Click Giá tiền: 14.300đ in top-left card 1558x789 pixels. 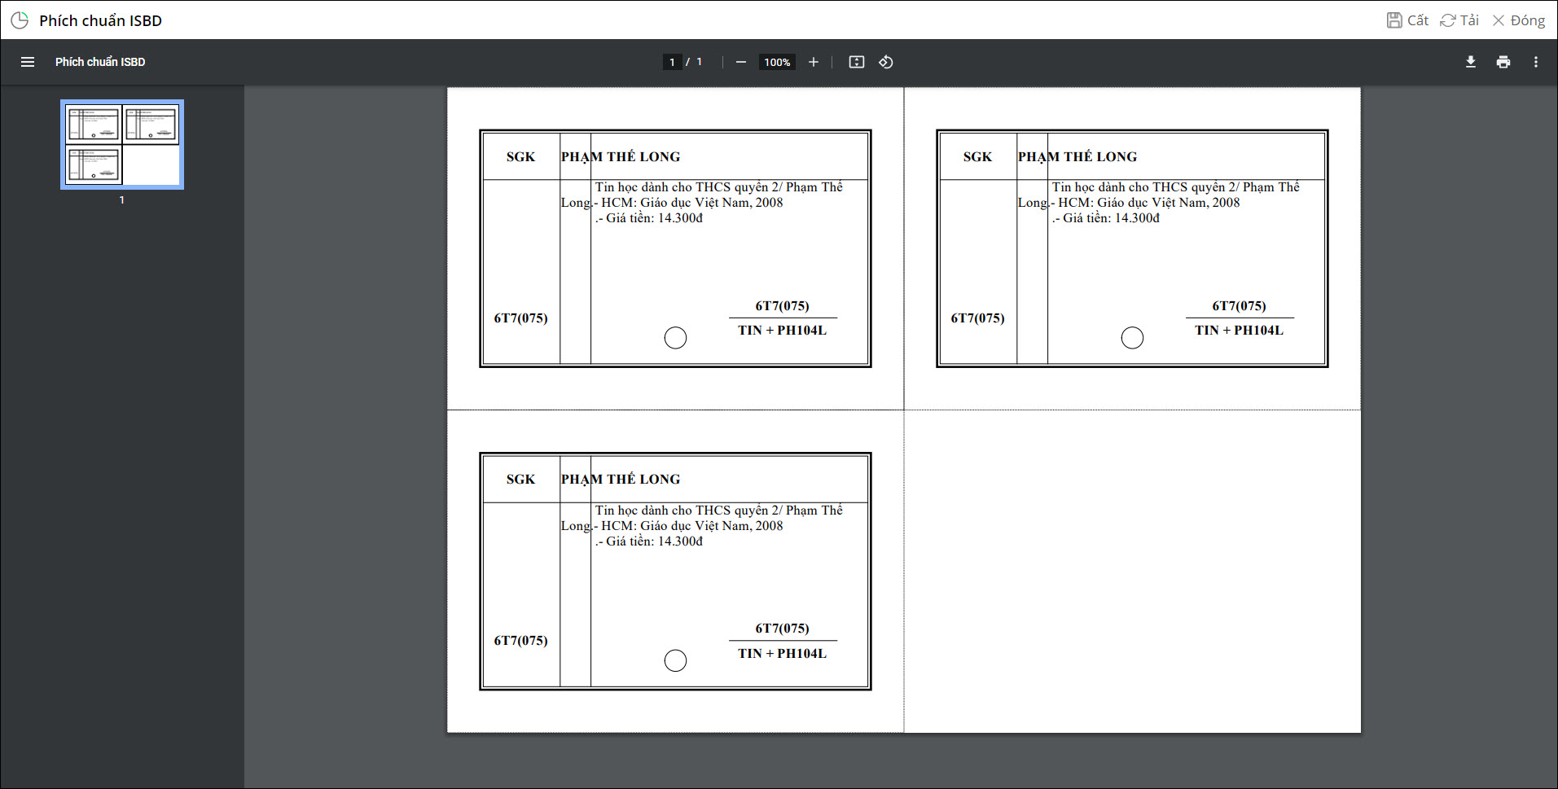[x=654, y=218]
